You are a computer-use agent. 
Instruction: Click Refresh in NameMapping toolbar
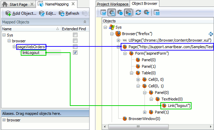coord(69,13)
